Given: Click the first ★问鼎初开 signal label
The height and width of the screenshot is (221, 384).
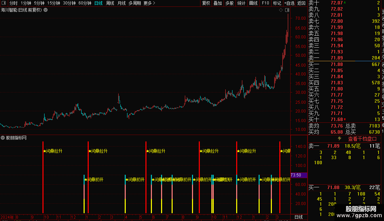Looking at the screenshot, I should tap(94, 180).
